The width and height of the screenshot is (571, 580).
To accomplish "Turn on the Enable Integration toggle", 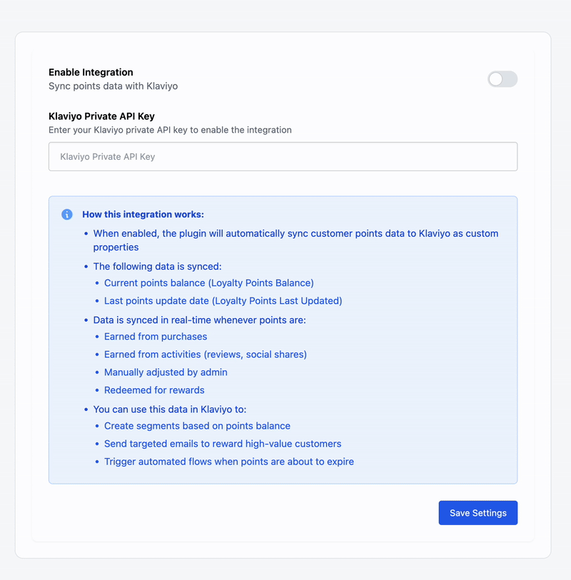I will pos(502,79).
